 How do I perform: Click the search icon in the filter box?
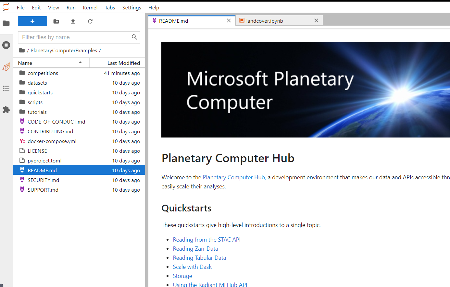(x=134, y=37)
